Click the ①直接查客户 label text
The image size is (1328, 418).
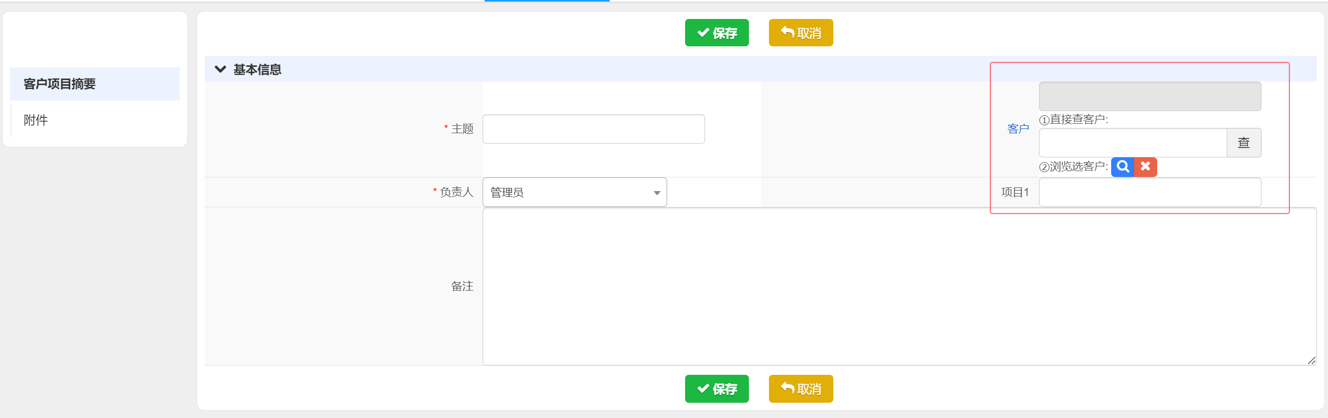click(1074, 120)
